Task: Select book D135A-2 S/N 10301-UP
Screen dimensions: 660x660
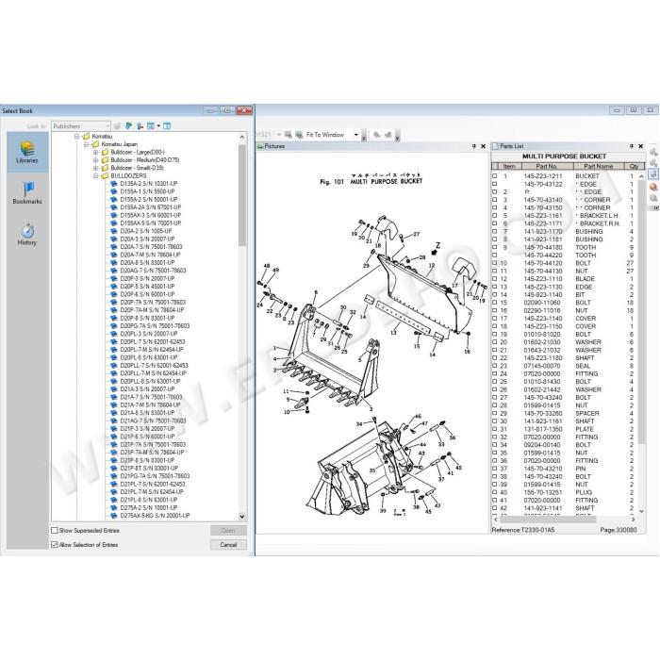Action: click(x=149, y=184)
